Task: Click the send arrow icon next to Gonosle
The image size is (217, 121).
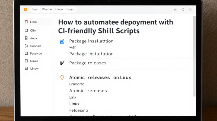Action: 26,46
